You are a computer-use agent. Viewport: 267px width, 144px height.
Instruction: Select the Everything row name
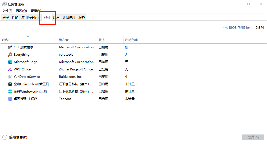22,55
